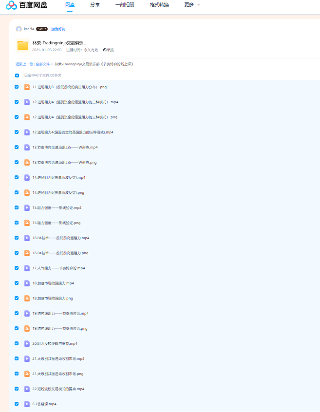The width and height of the screenshot is (320, 412).
Task: Click the 过期时间：永久有效 text
Action: point(82,50)
